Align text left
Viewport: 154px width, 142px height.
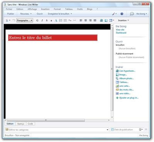(x=81, y=20)
